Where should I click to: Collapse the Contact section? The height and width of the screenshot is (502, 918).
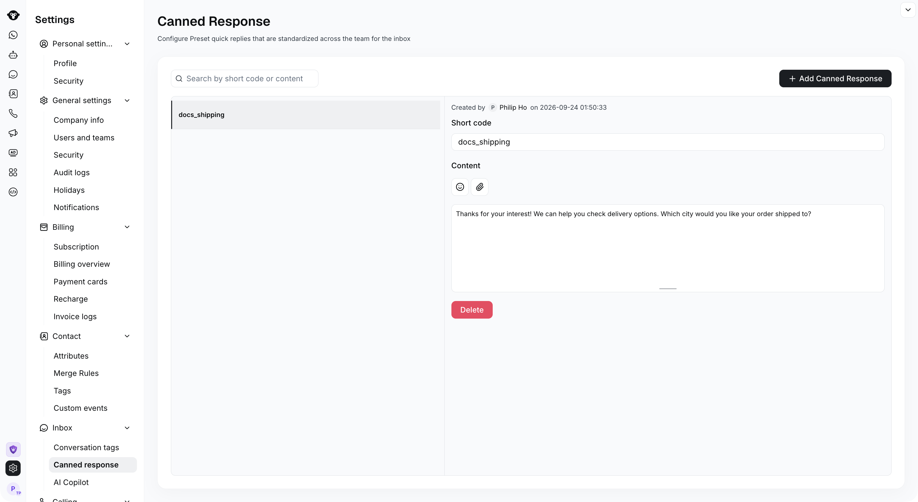click(127, 336)
